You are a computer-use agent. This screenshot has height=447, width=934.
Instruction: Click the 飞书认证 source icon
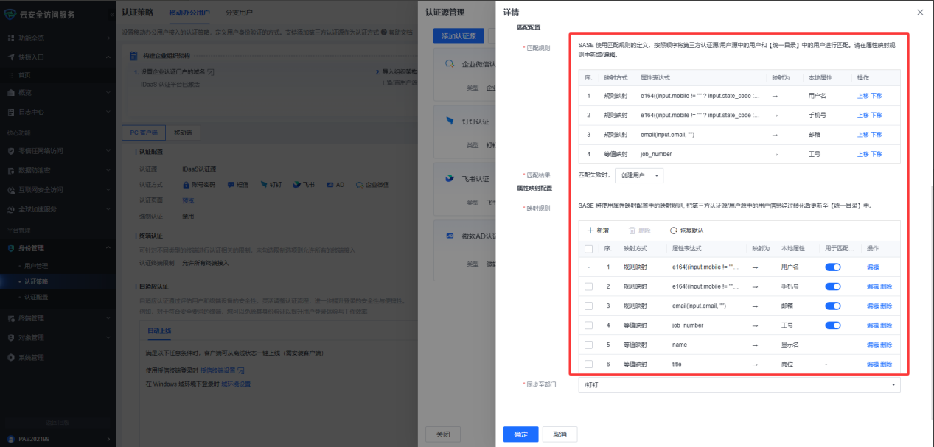tap(449, 178)
